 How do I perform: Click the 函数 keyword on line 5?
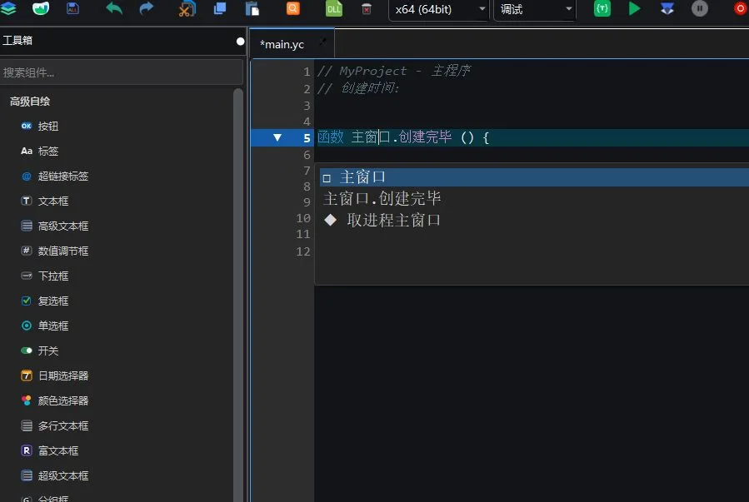click(x=331, y=137)
